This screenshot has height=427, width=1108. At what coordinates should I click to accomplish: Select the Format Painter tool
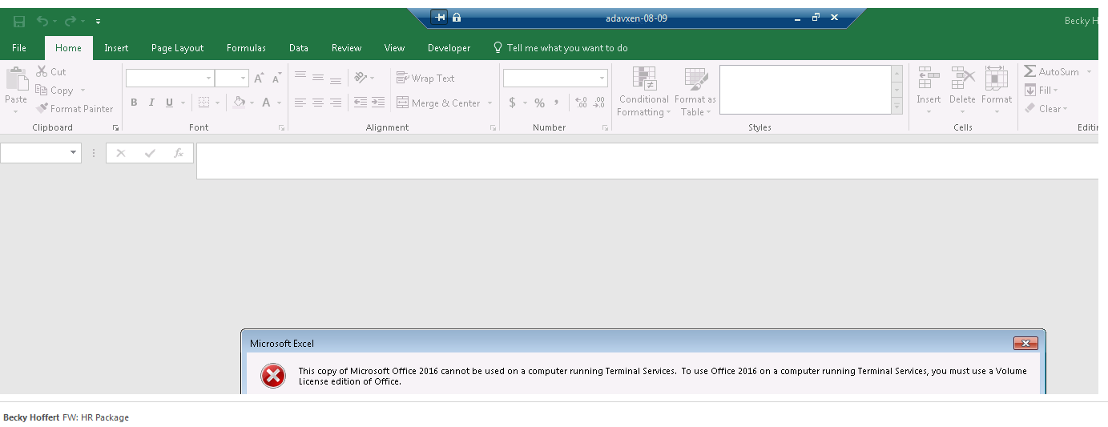(75, 109)
